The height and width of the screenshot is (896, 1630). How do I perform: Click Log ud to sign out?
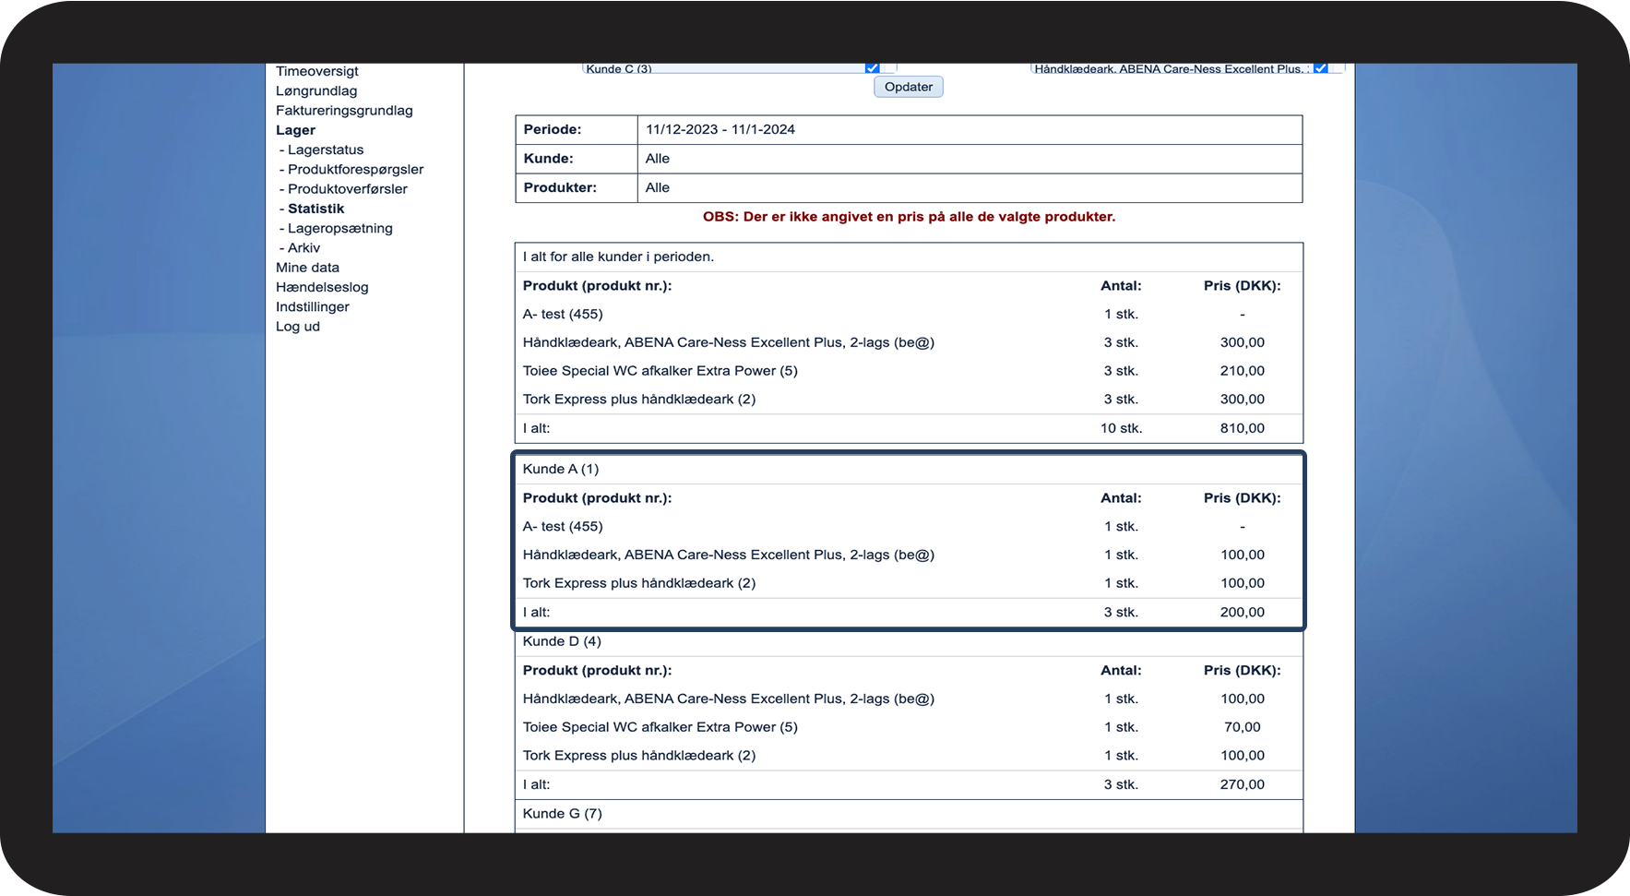(x=297, y=327)
